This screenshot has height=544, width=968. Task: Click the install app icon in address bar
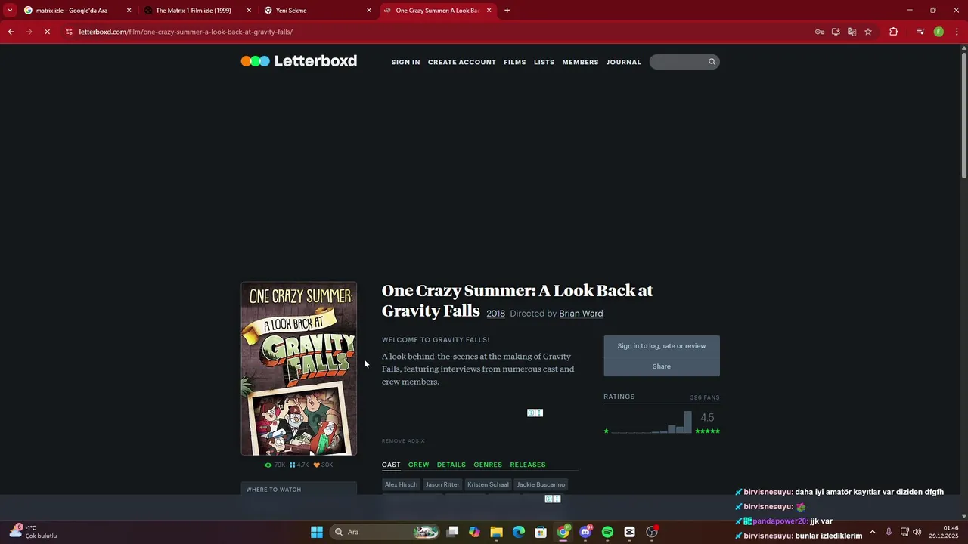click(836, 32)
